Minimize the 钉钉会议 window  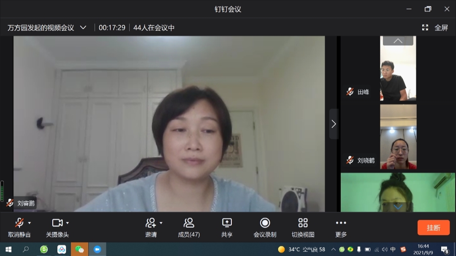click(x=409, y=9)
